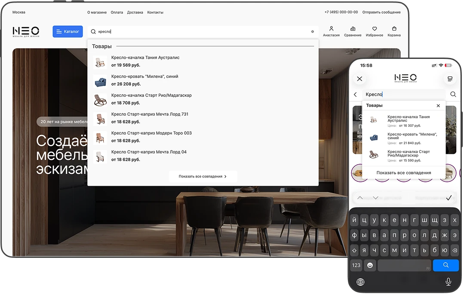Open the Кресло Старт-каприз Мечта Лорд 04 result

(x=149, y=152)
